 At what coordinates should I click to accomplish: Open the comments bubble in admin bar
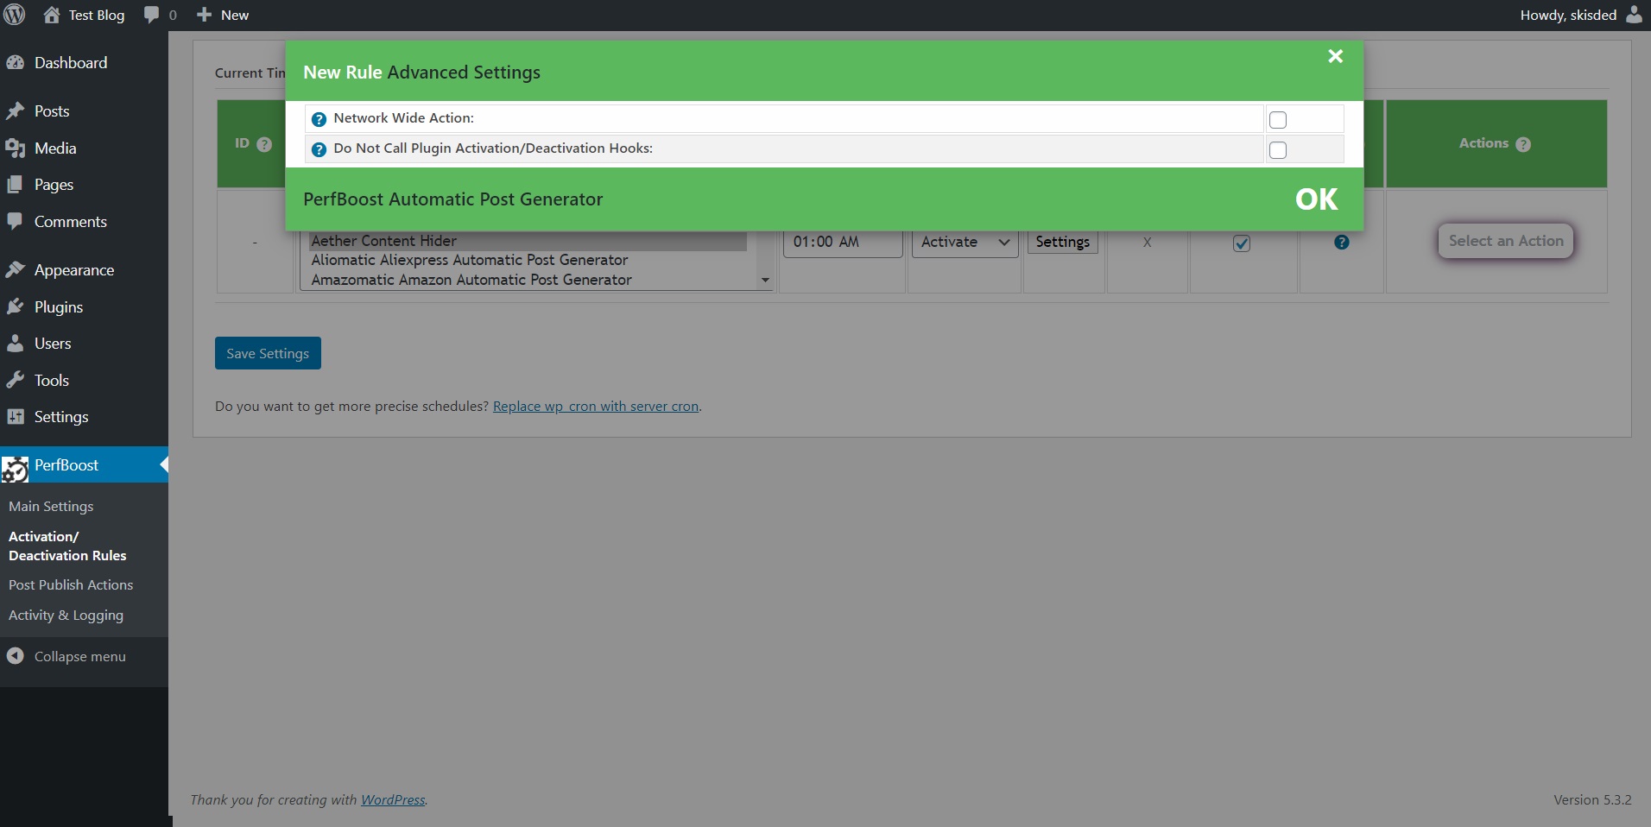click(152, 15)
